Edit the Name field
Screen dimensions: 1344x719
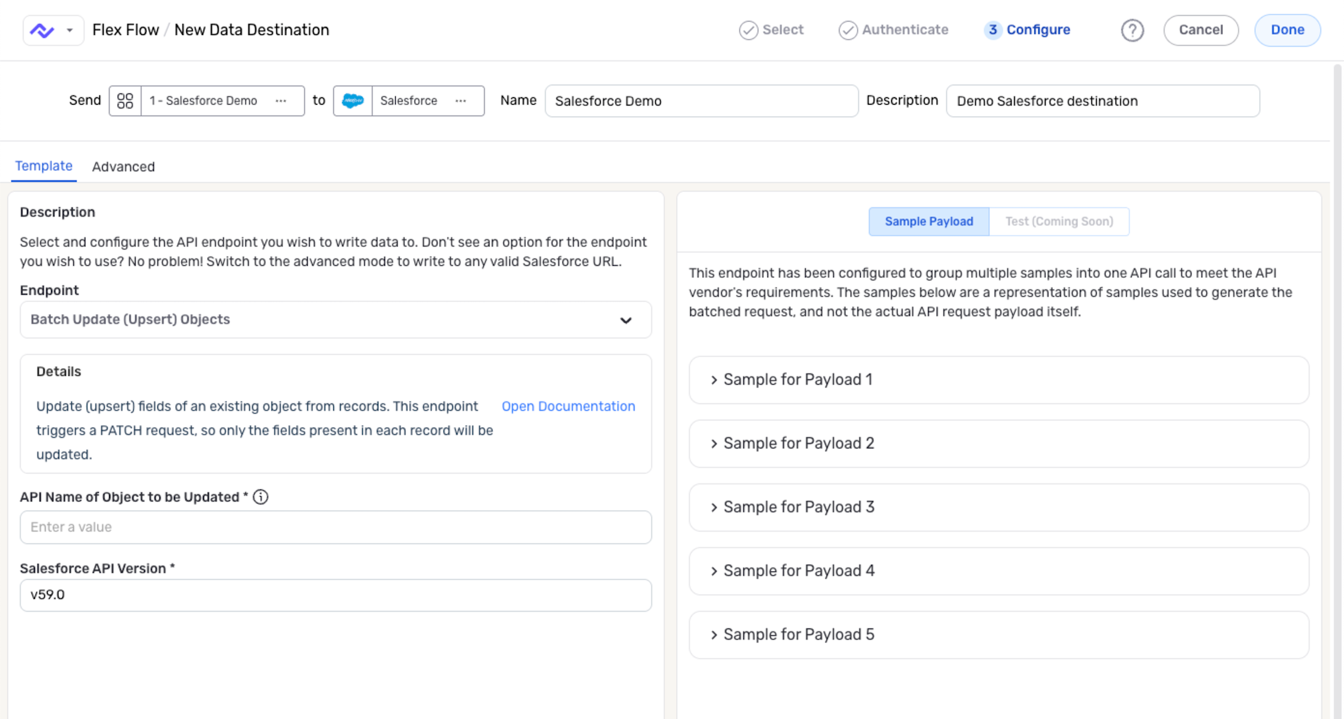[702, 101]
